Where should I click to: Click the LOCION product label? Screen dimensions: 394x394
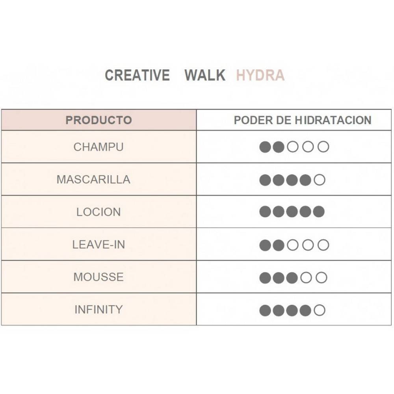point(98,212)
